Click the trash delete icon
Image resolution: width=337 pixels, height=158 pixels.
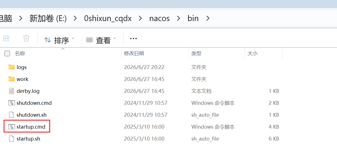[26, 38]
